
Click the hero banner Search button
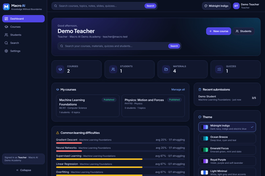coord(174,46)
